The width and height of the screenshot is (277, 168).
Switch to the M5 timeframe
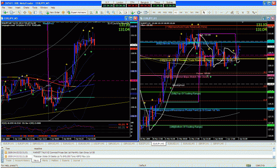160,12
